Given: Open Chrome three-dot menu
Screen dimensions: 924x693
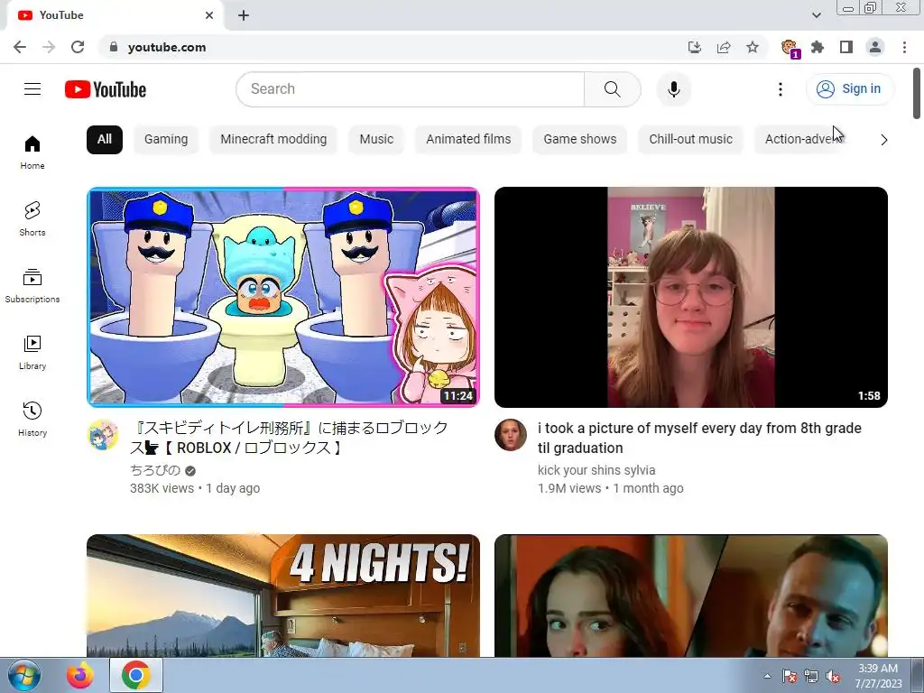Looking at the screenshot, I should click(x=904, y=47).
